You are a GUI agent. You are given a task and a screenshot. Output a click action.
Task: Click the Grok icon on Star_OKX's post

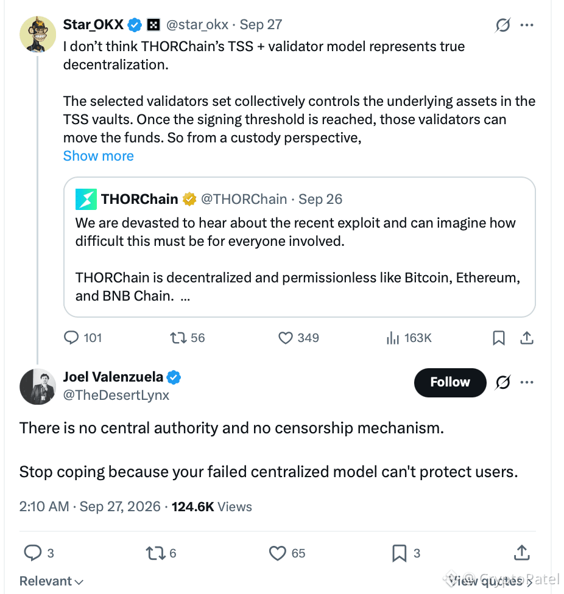tap(502, 25)
